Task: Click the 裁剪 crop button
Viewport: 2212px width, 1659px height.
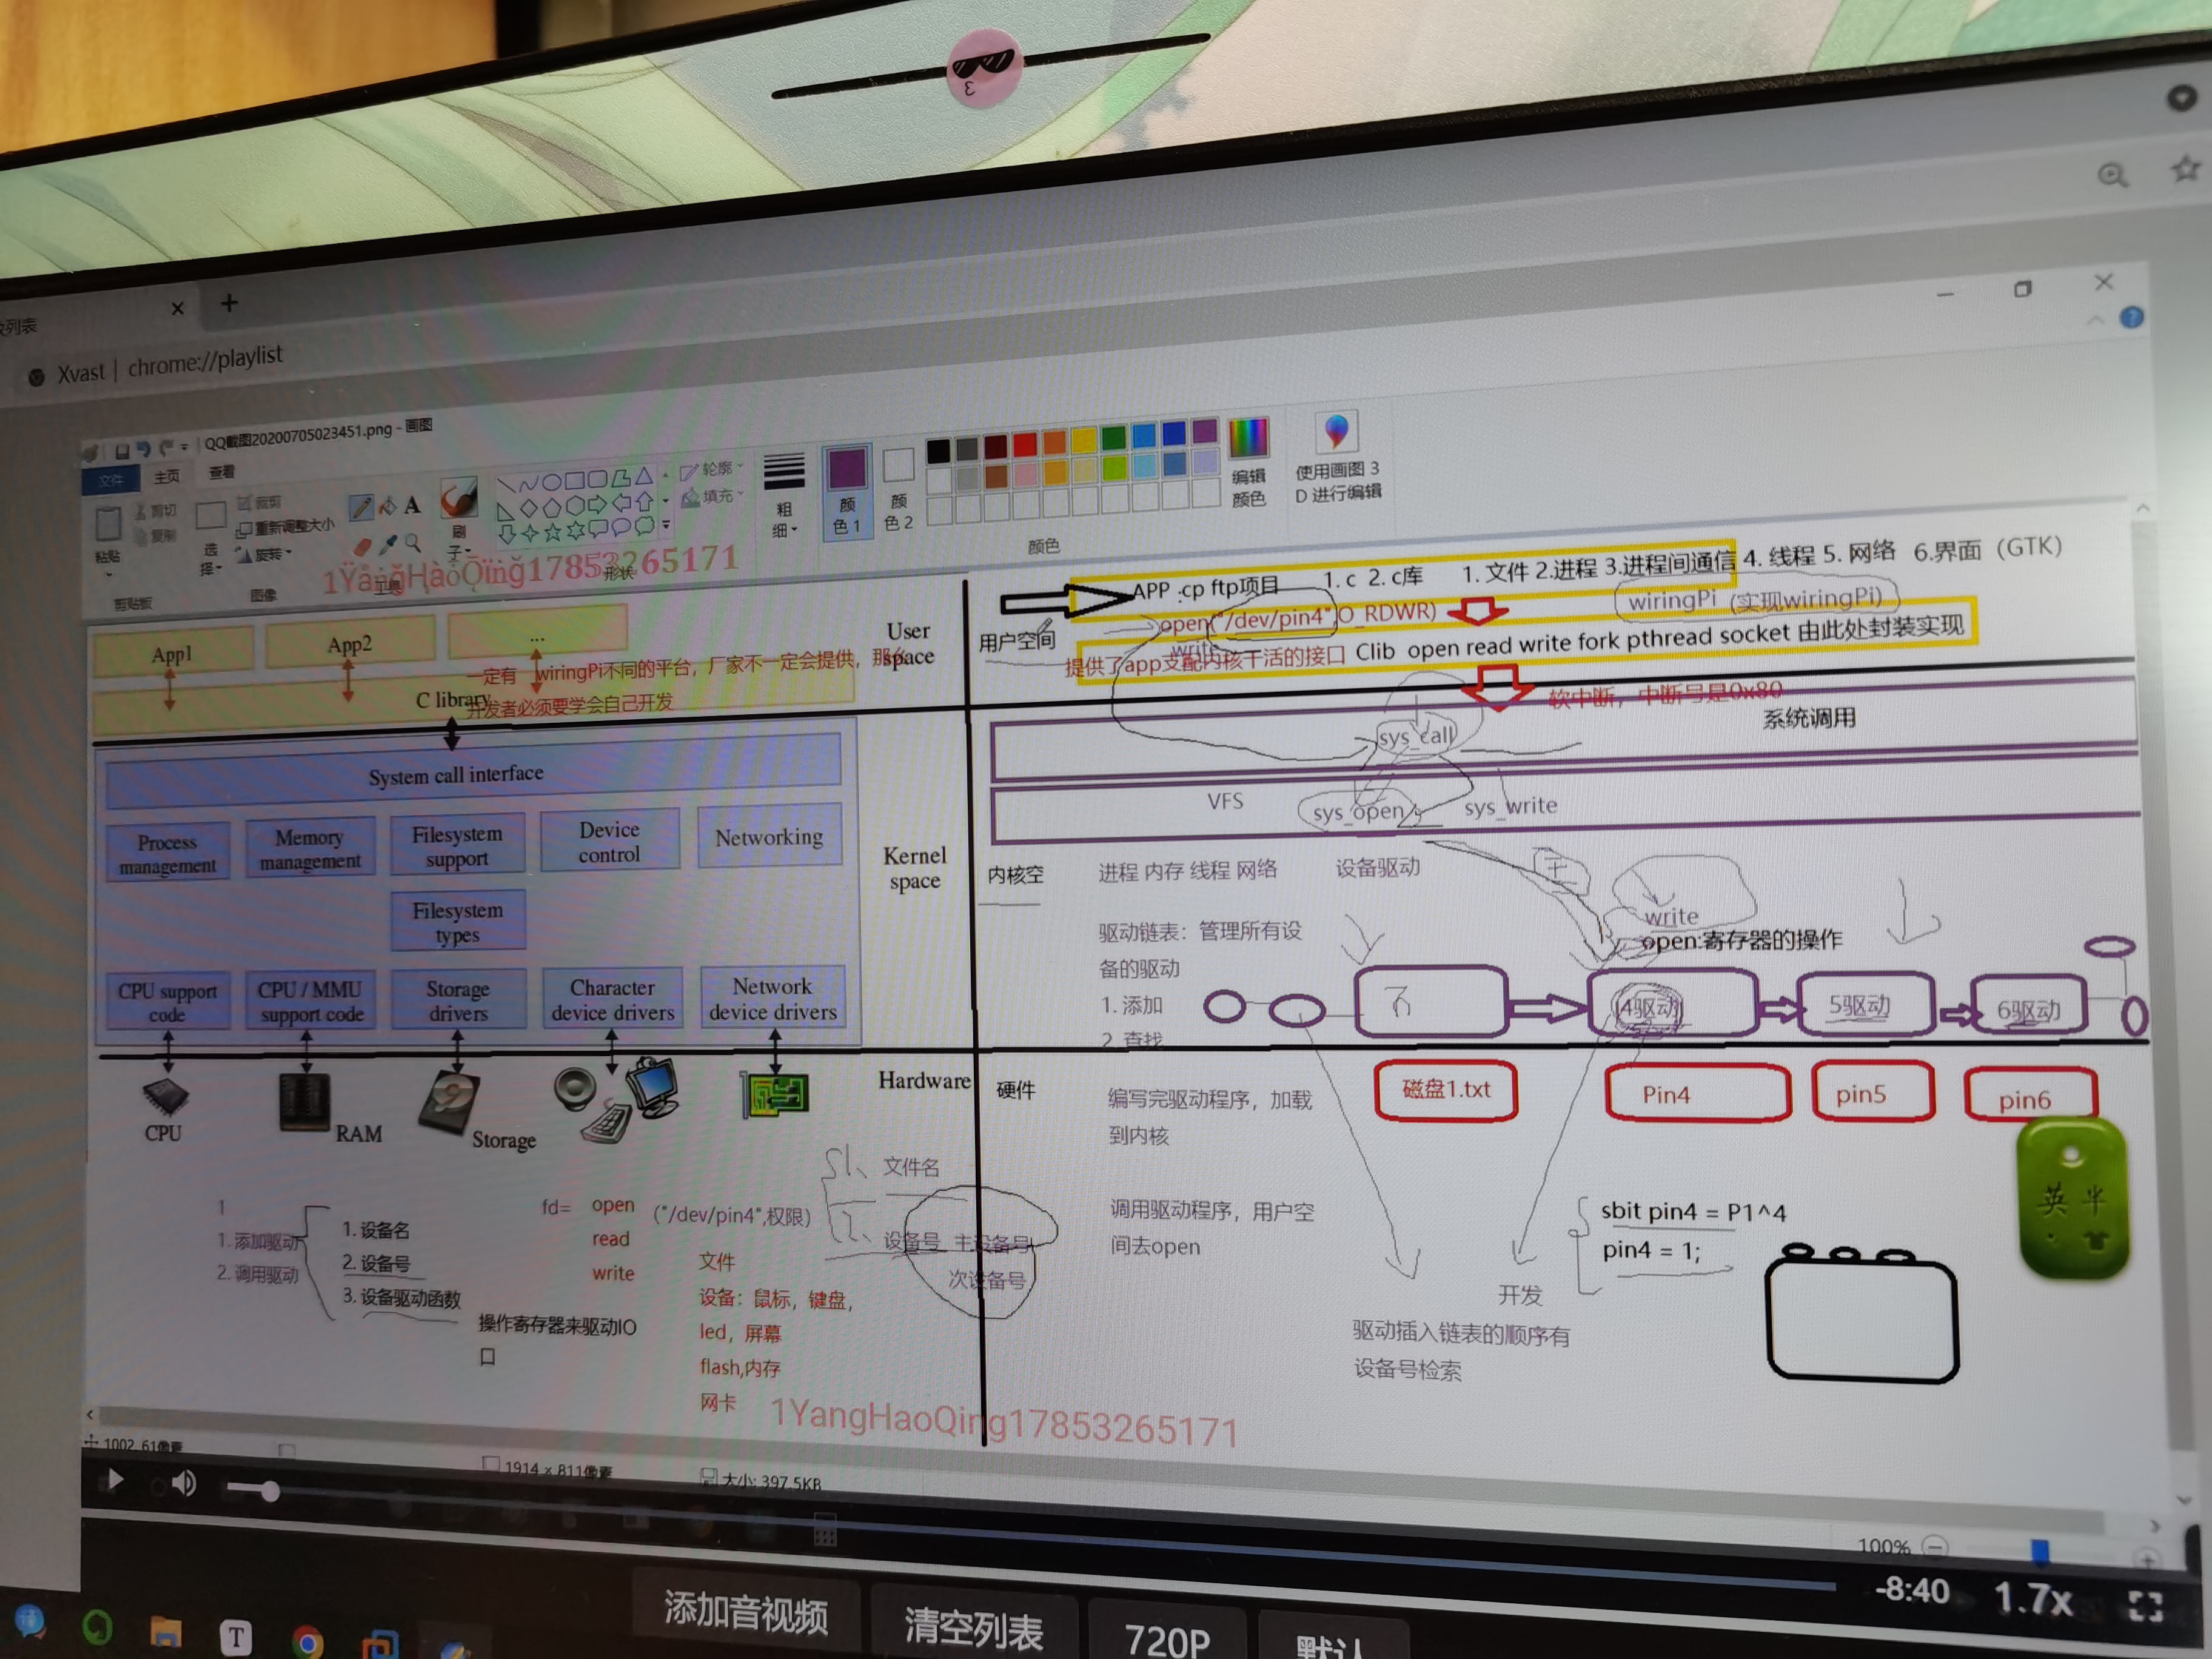Action: (x=259, y=503)
